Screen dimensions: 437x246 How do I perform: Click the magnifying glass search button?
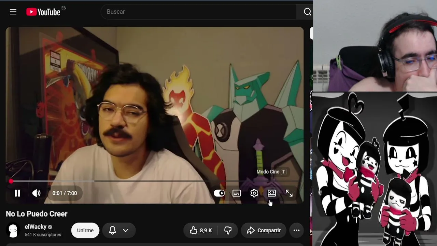[307, 12]
